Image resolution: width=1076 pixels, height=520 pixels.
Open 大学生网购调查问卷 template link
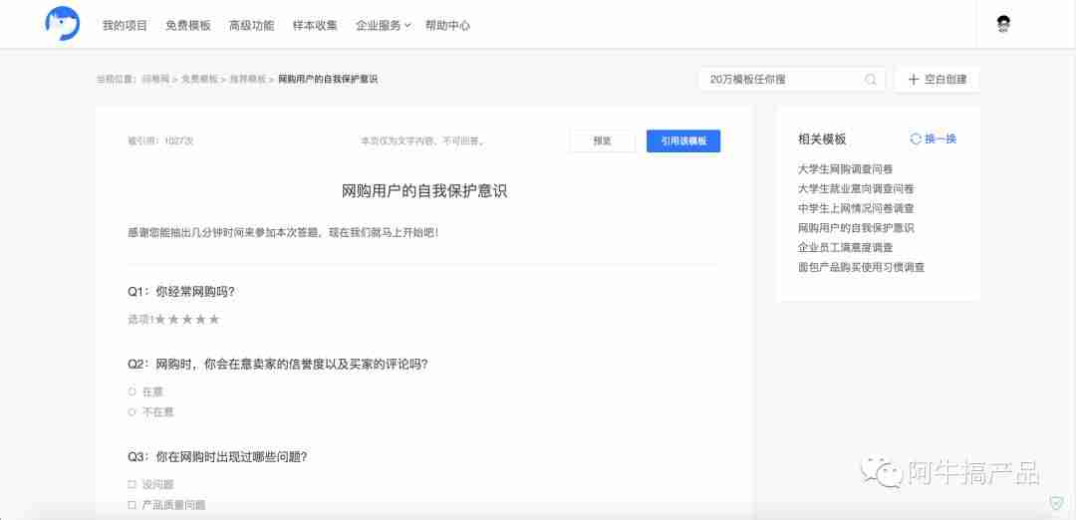pos(846,168)
